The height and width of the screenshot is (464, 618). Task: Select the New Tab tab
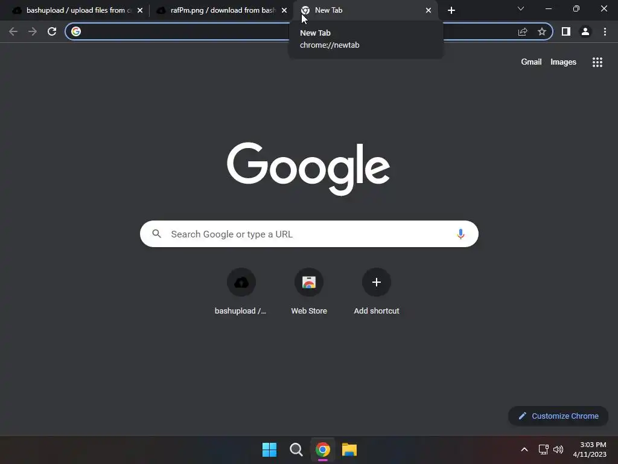(365, 10)
